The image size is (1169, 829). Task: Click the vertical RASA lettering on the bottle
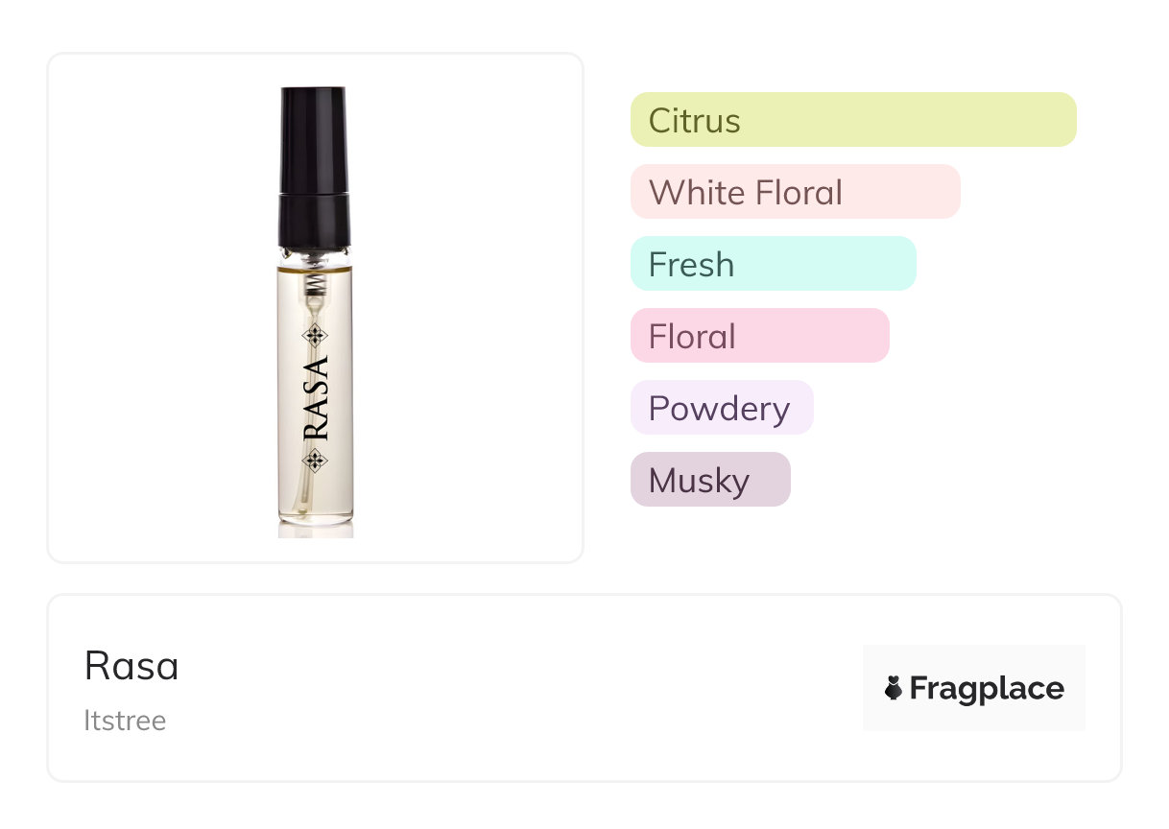pyautogui.click(x=316, y=398)
